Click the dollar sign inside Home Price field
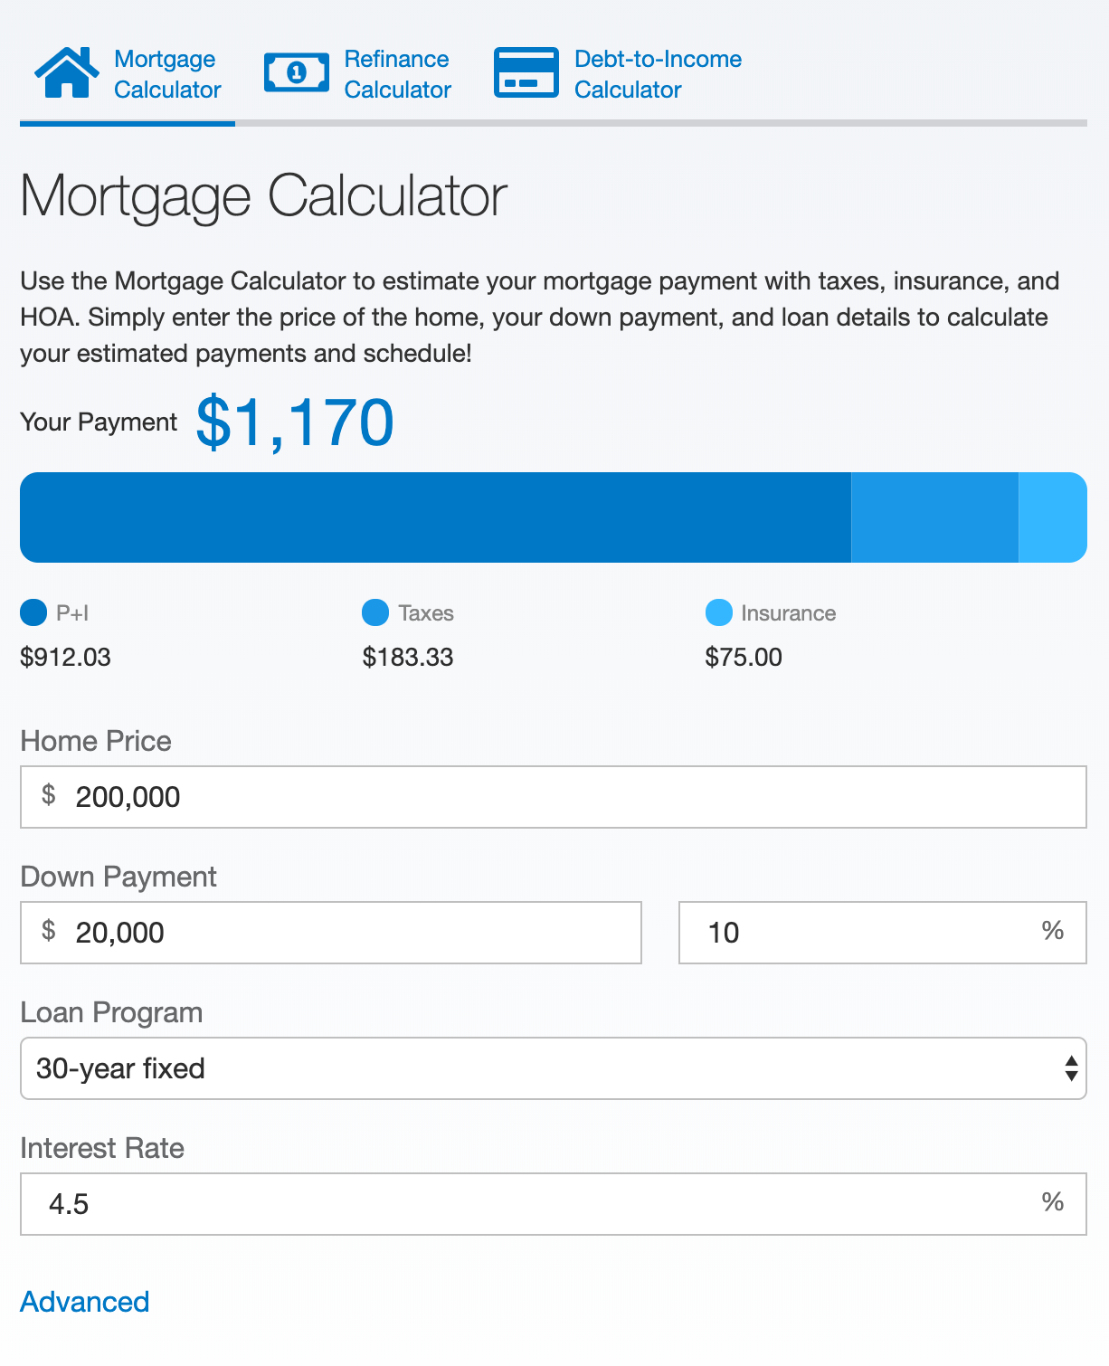This screenshot has width=1109, height=1366. pyautogui.click(x=48, y=797)
